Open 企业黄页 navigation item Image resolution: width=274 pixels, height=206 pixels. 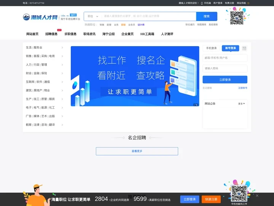click(127, 34)
